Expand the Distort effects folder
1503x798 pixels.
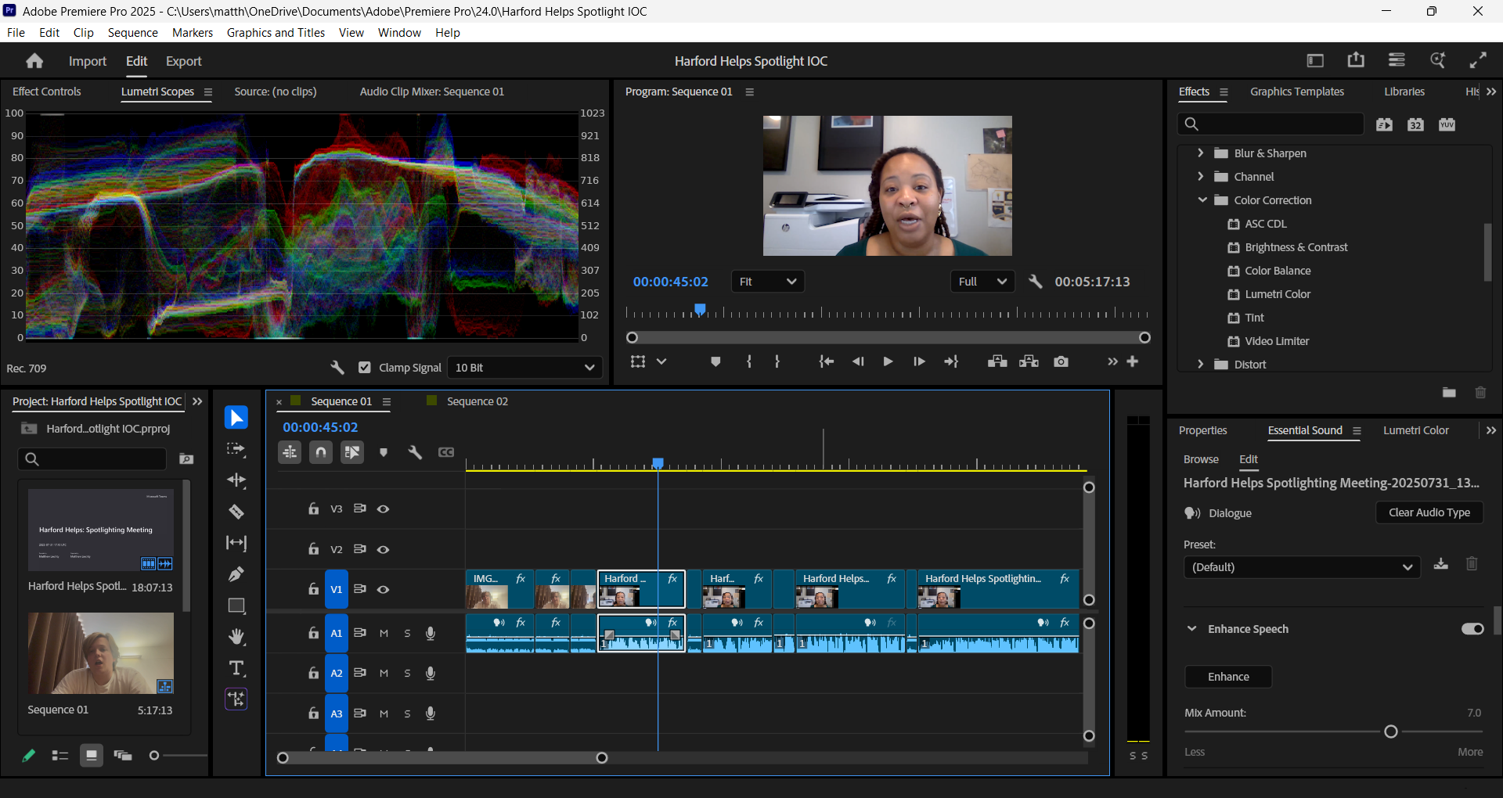click(x=1201, y=365)
